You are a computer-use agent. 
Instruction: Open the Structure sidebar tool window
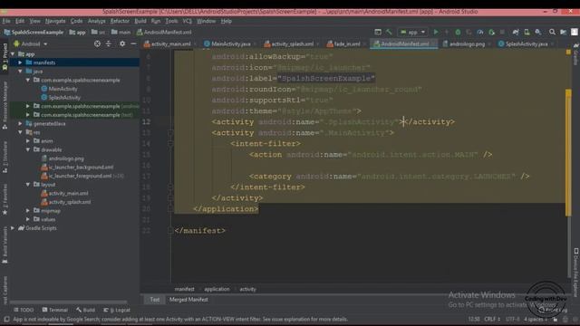[x=5, y=157]
